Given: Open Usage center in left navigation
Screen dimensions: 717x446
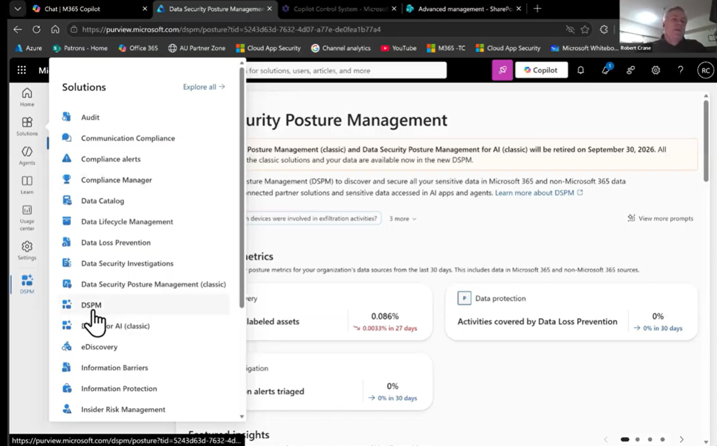Looking at the screenshot, I should point(27,218).
